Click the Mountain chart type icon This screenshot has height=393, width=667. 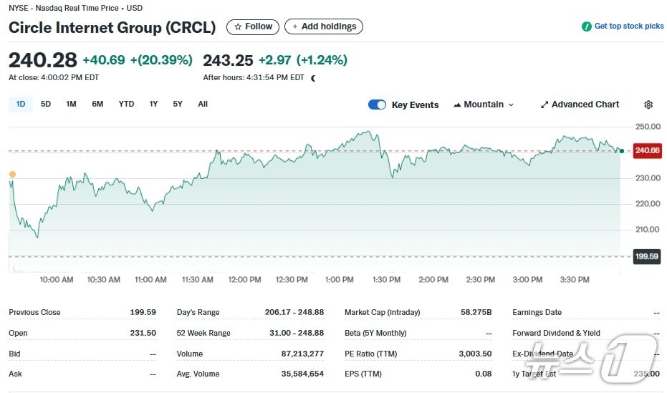pyautogui.click(x=457, y=105)
